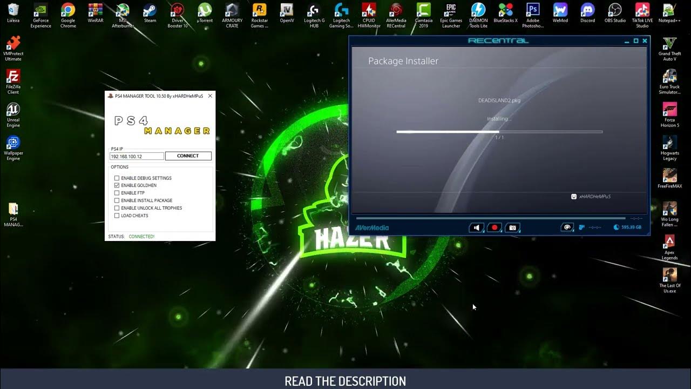
Task: Click DEADISLAND2.pkg file name
Action: click(499, 100)
